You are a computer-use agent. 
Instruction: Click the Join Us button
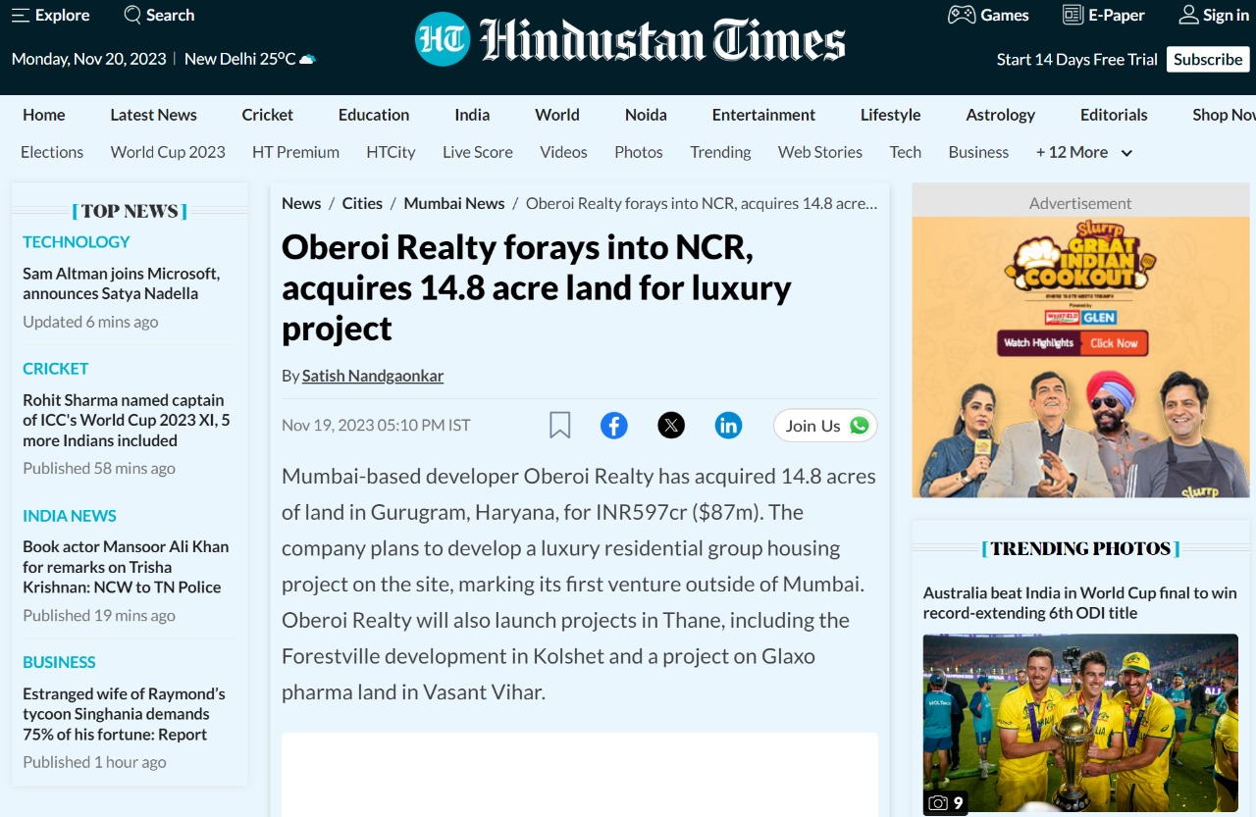pyautogui.click(x=825, y=425)
